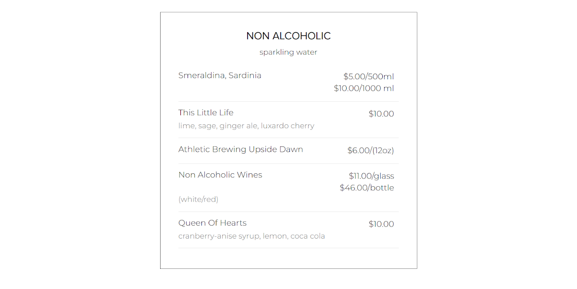Select Athletic Brewing Upside Dawn
The height and width of the screenshot is (289, 577).
click(240, 149)
